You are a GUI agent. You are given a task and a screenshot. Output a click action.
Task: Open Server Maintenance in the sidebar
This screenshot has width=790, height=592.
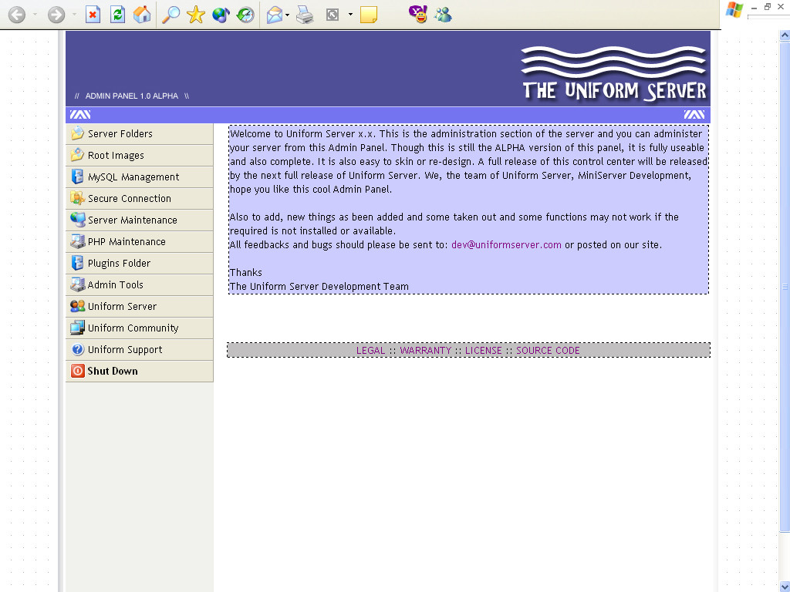coord(140,220)
